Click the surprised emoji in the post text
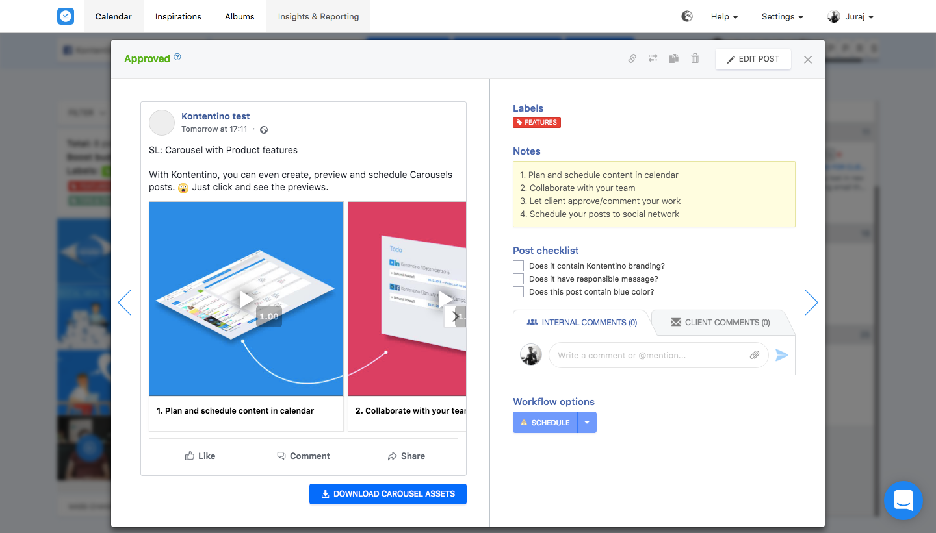The height and width of the screenshot is (533, 936). tap(184, 188)
